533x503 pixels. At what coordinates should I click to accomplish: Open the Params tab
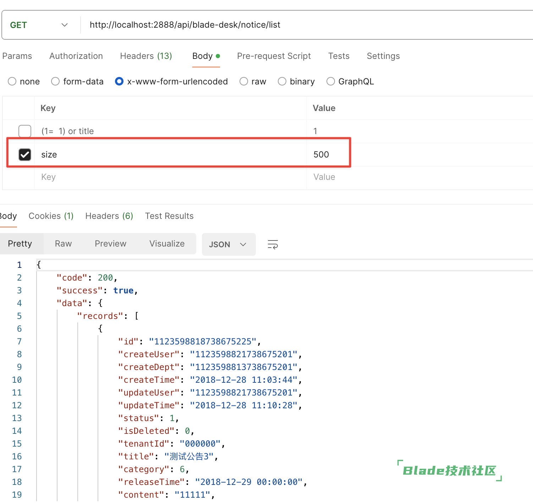click(17, 56)
